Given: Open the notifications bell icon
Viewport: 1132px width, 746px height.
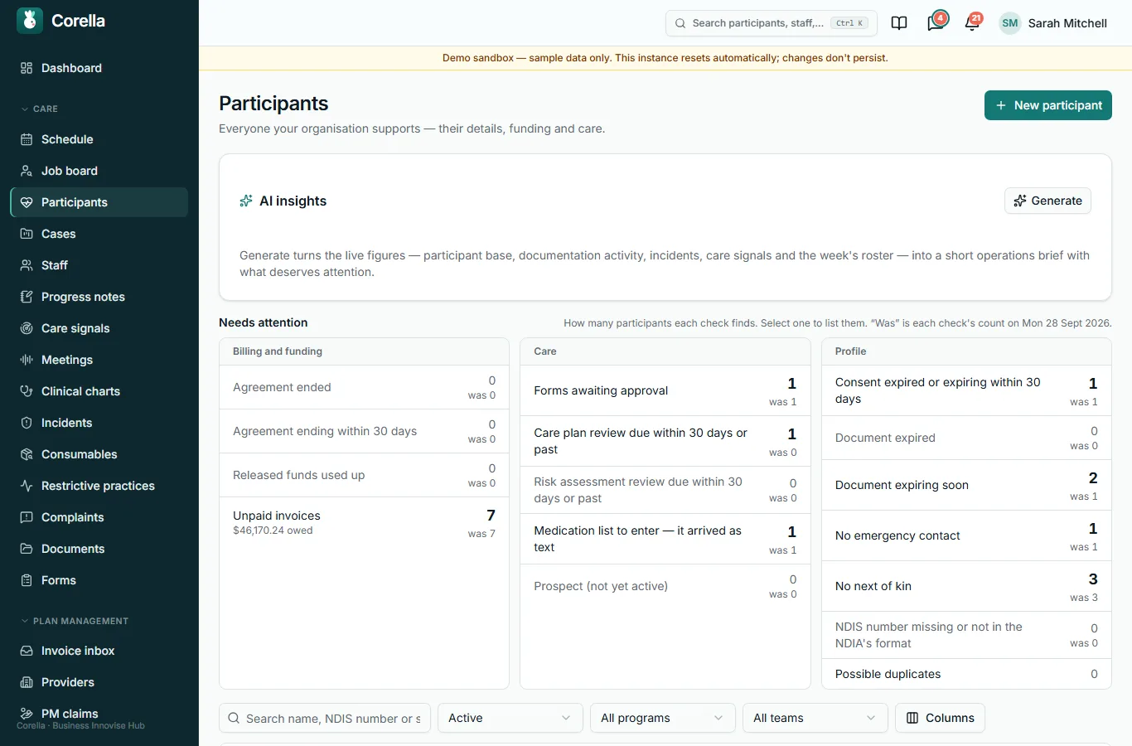Looking at the screenshot, I should coord(972,23).
